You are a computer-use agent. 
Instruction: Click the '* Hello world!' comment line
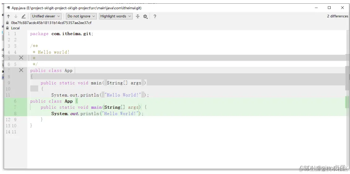(51, 52)
